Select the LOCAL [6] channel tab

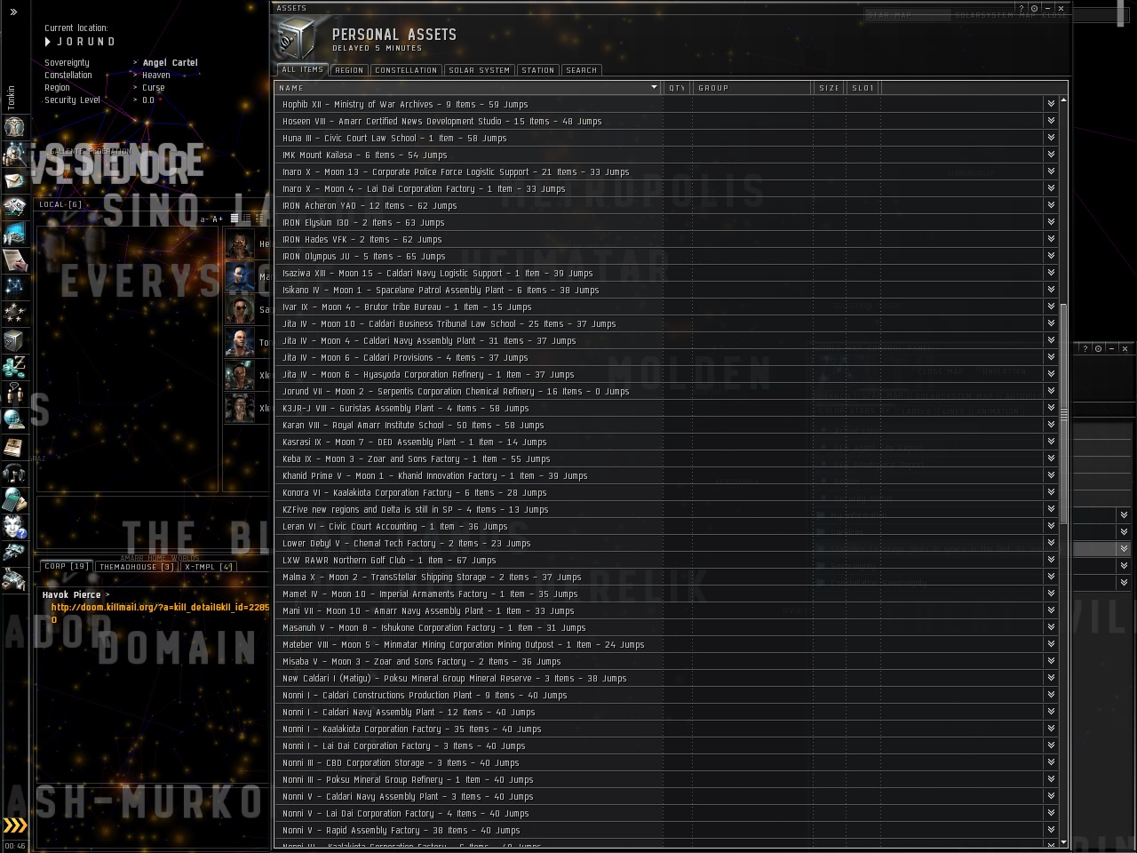(60, 204)
